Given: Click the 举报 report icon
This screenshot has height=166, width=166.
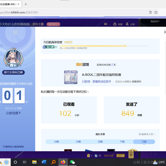Looking at the screenshot, I should pos(115,24).
